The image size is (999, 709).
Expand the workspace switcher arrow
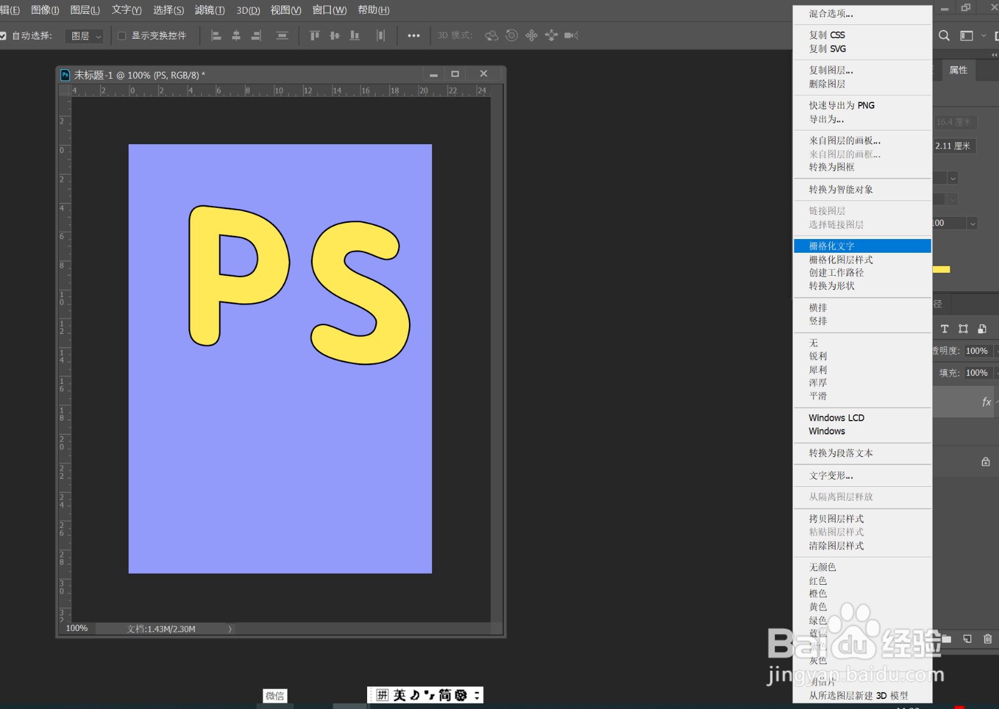[x=984, y=36]
